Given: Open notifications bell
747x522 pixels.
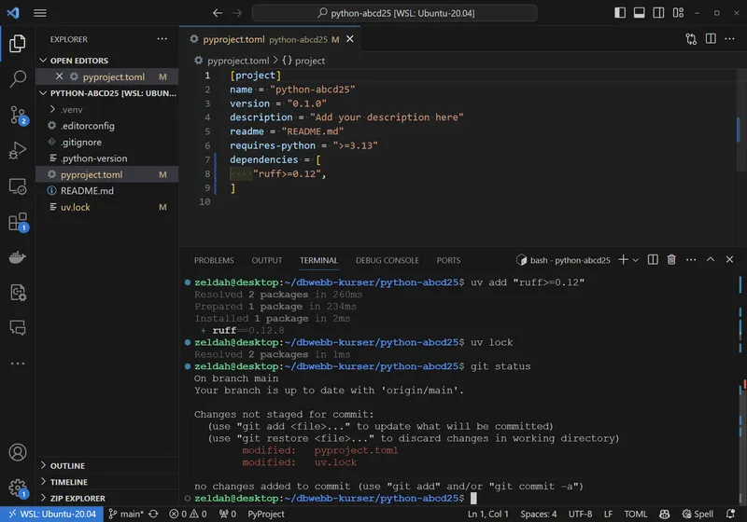Looking at the screenshot, I should click(x=730, y=514).
